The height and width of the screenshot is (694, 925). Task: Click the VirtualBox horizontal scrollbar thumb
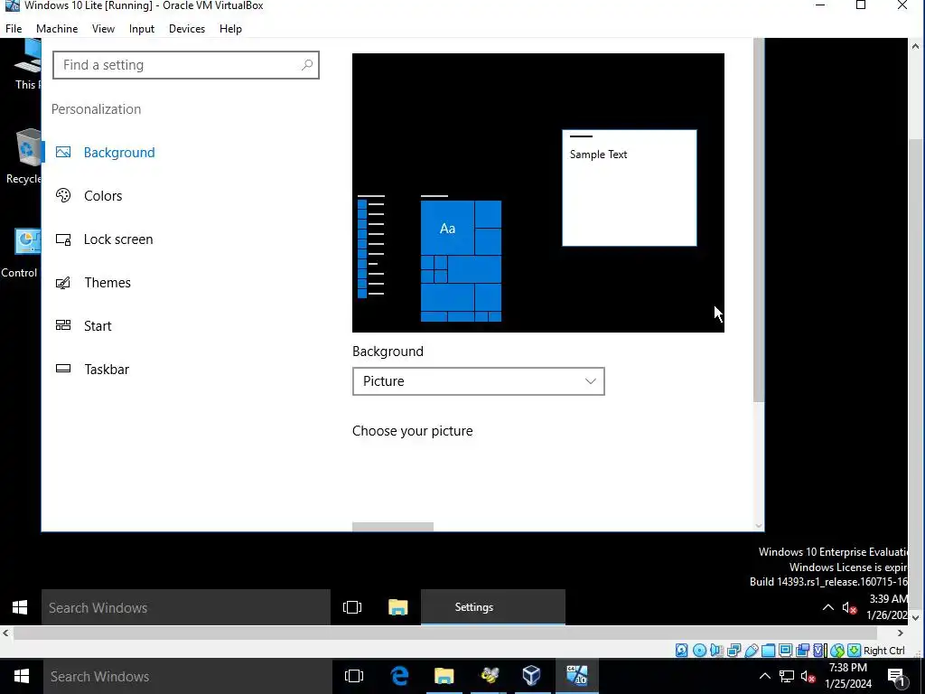tap(444, 633)
